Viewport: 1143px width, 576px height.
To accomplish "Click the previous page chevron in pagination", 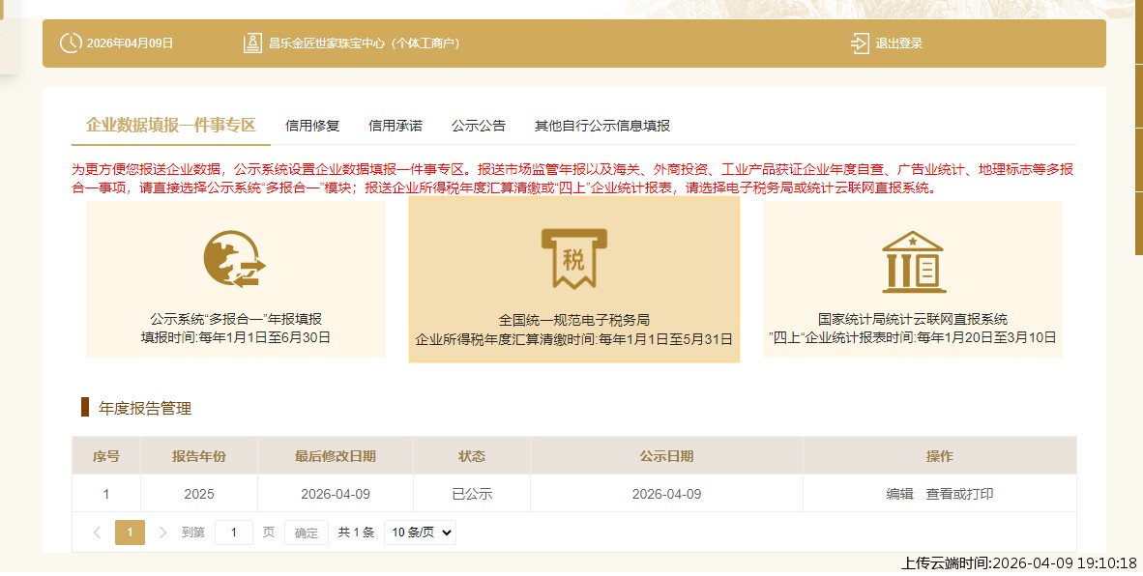I will pyautogui.click(x=96, y=533).
